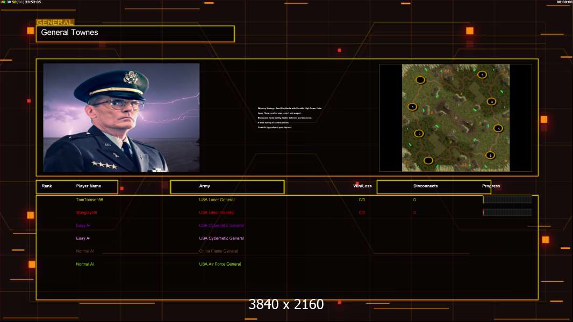Click the map preview terrain image
This screenshot has height=322, width=573.
(456, 118)
